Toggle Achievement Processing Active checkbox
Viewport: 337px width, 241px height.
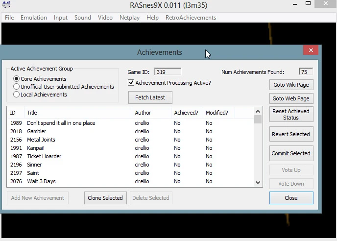(x=131, y=83)
